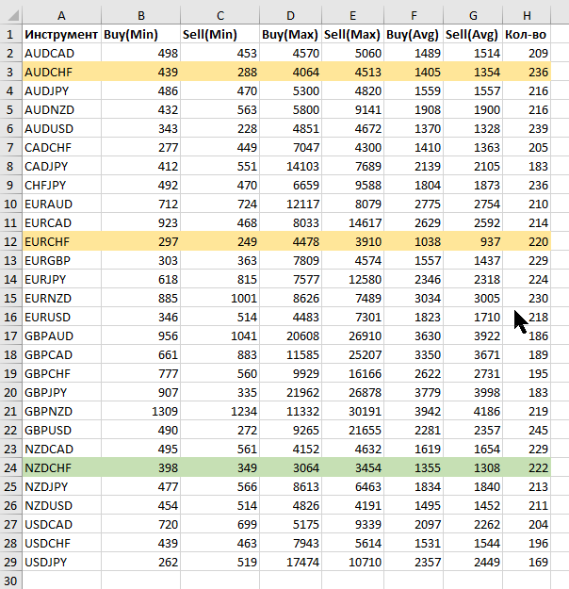Click Buy(Min) value 1309 for GBPNZD
569x589 pixels.
141,411
